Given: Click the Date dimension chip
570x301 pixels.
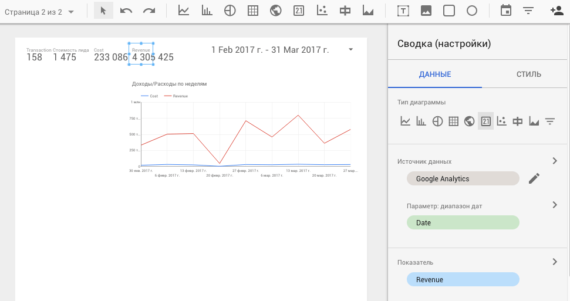Looking at the screenshot, I should pos(463,222).
